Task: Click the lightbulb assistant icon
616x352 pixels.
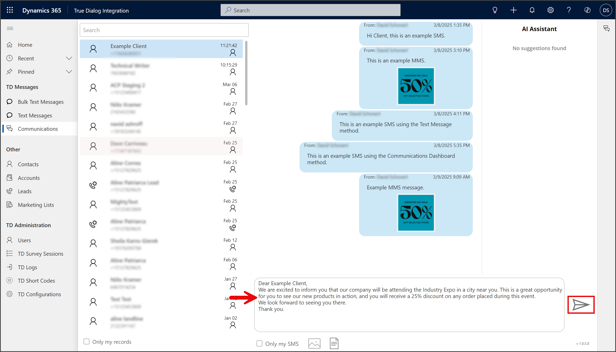Action: click(x=495, y=10)
